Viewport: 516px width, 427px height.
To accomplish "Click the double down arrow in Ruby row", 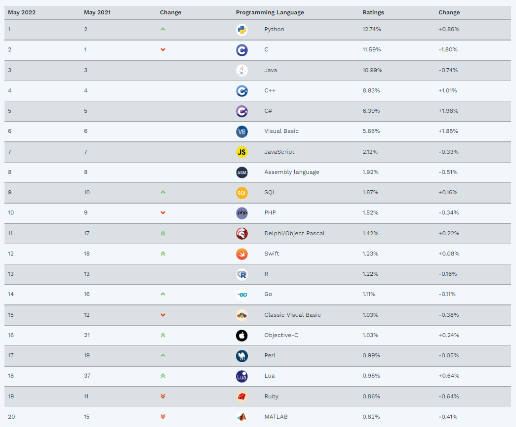I will coord(163,396).
